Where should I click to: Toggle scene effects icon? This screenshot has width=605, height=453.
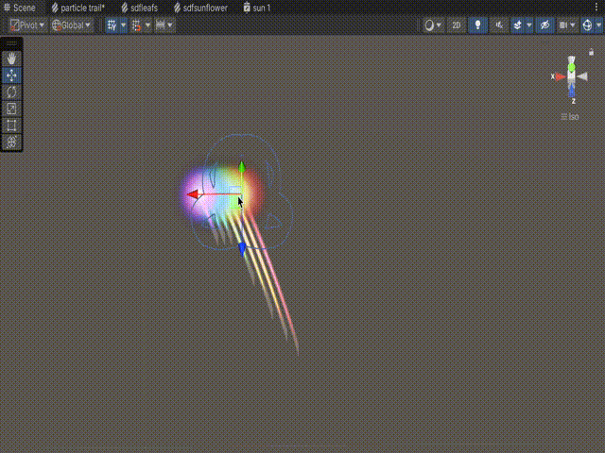click(518, 25)
